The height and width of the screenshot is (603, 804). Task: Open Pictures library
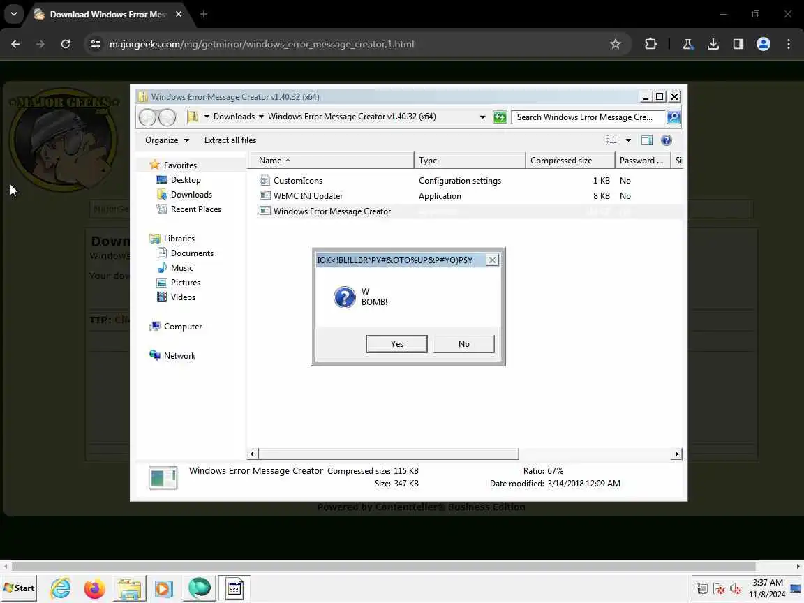(185, 283)
